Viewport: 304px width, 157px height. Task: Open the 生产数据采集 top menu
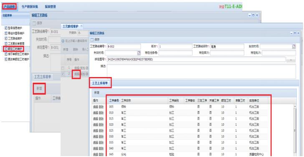pyautogui.click(x=30, y=7)
